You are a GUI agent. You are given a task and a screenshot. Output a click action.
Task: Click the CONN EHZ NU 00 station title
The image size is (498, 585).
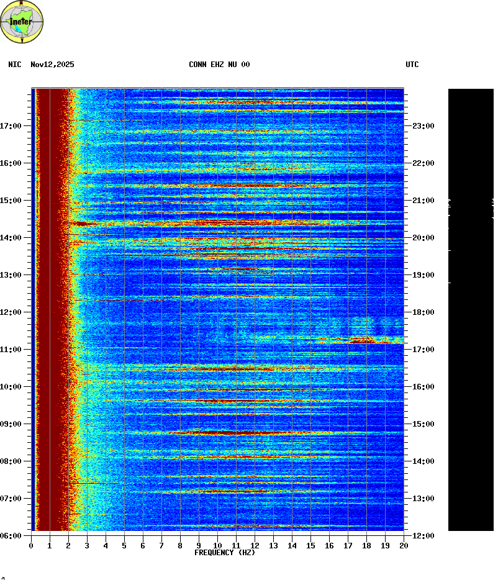[x=219, y=65]
